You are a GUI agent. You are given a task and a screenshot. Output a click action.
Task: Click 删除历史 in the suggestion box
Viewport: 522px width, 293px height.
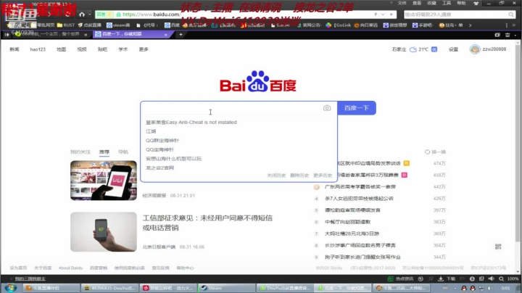click(x=299, y=175)
